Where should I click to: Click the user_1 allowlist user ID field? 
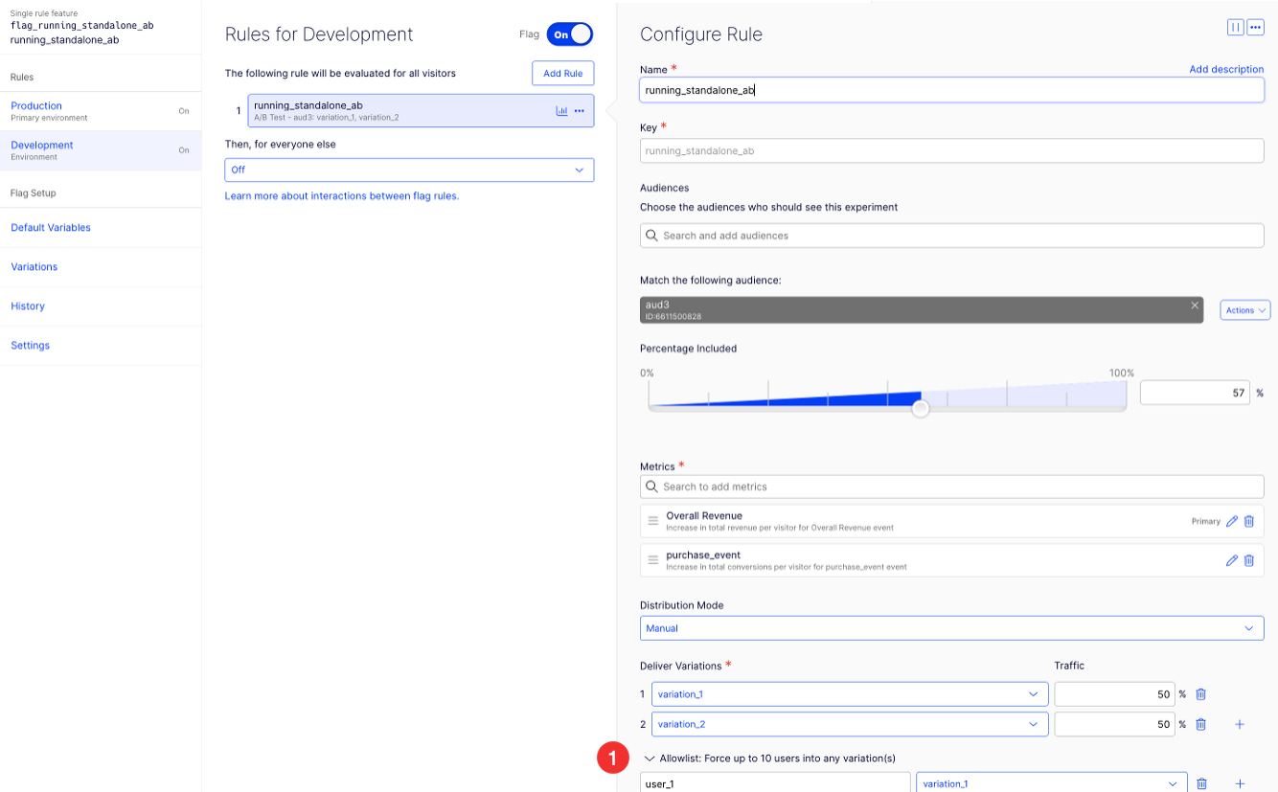[x=775, y=783]
